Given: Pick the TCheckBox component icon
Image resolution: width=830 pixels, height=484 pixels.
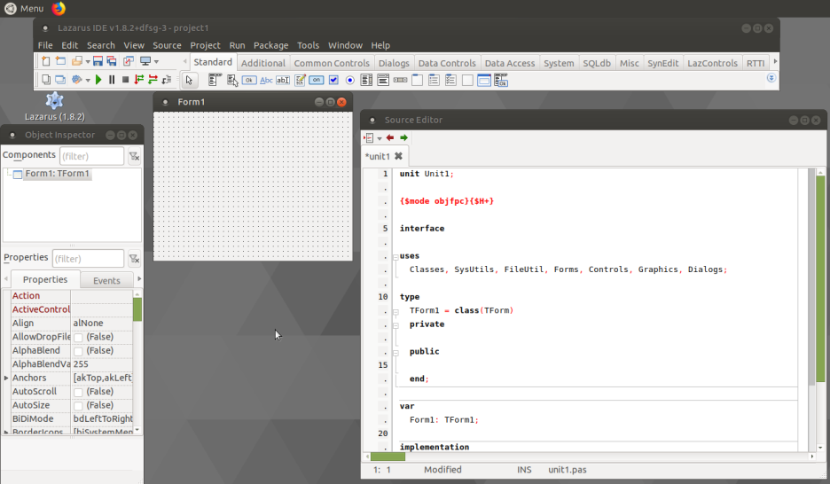Looking at the screenshot, I should coord(333,81).
